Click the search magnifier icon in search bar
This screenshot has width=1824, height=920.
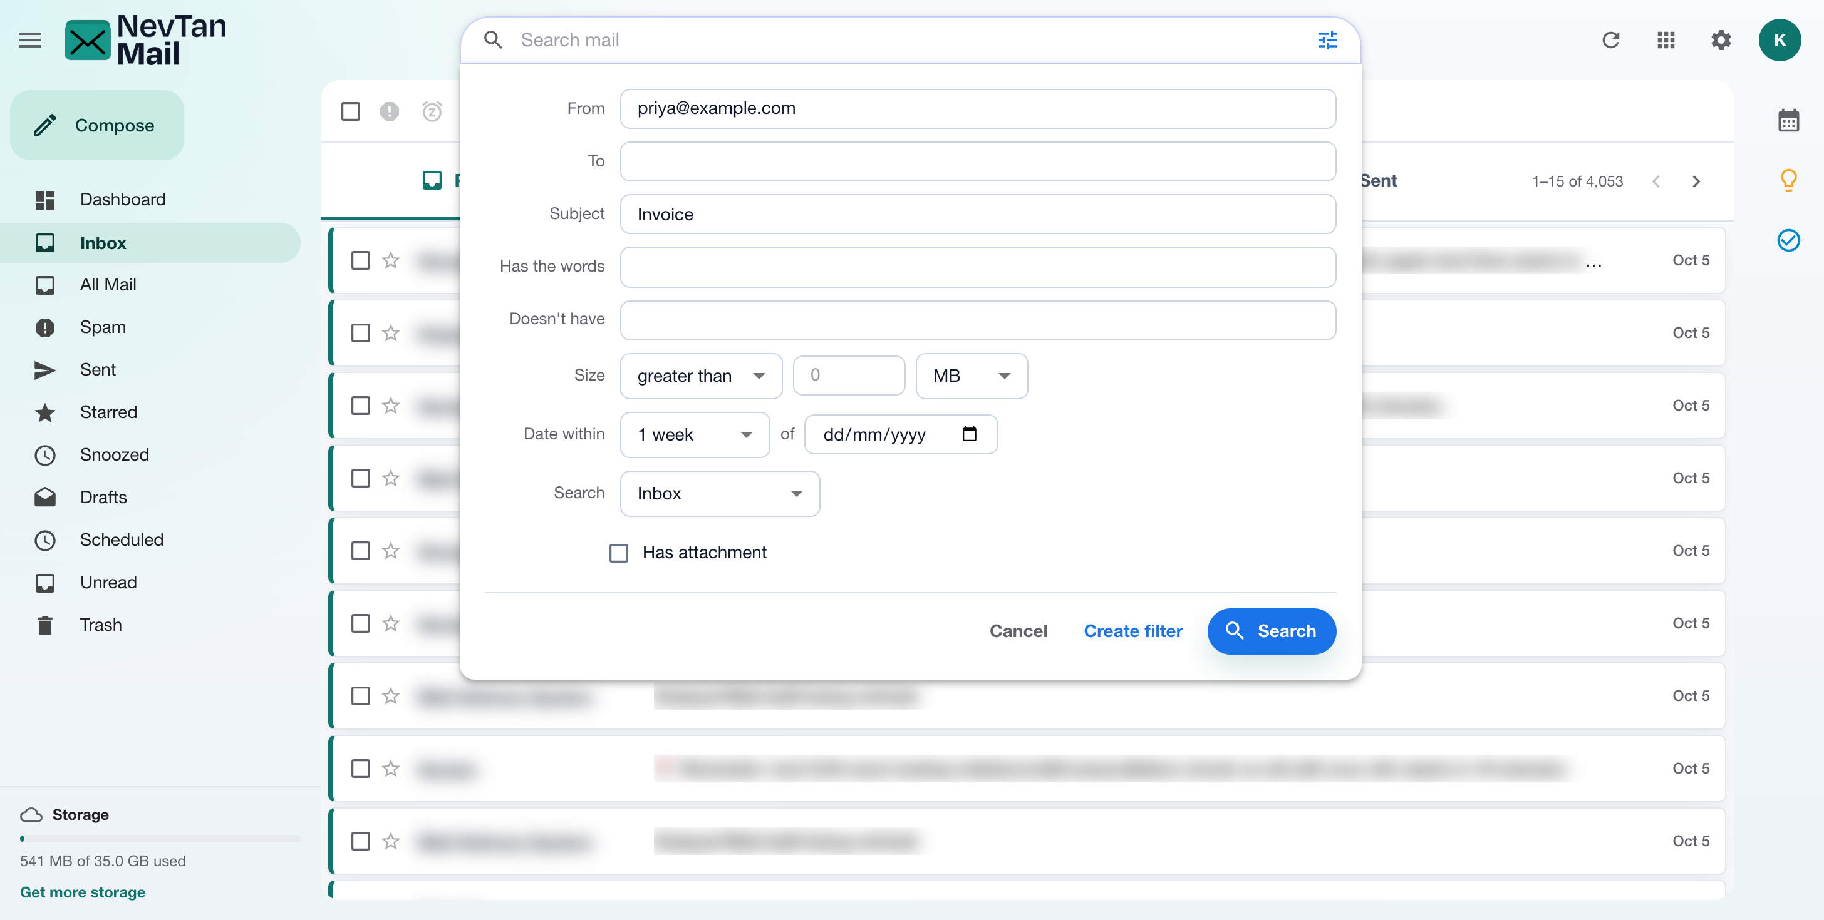tap(494, 40)
